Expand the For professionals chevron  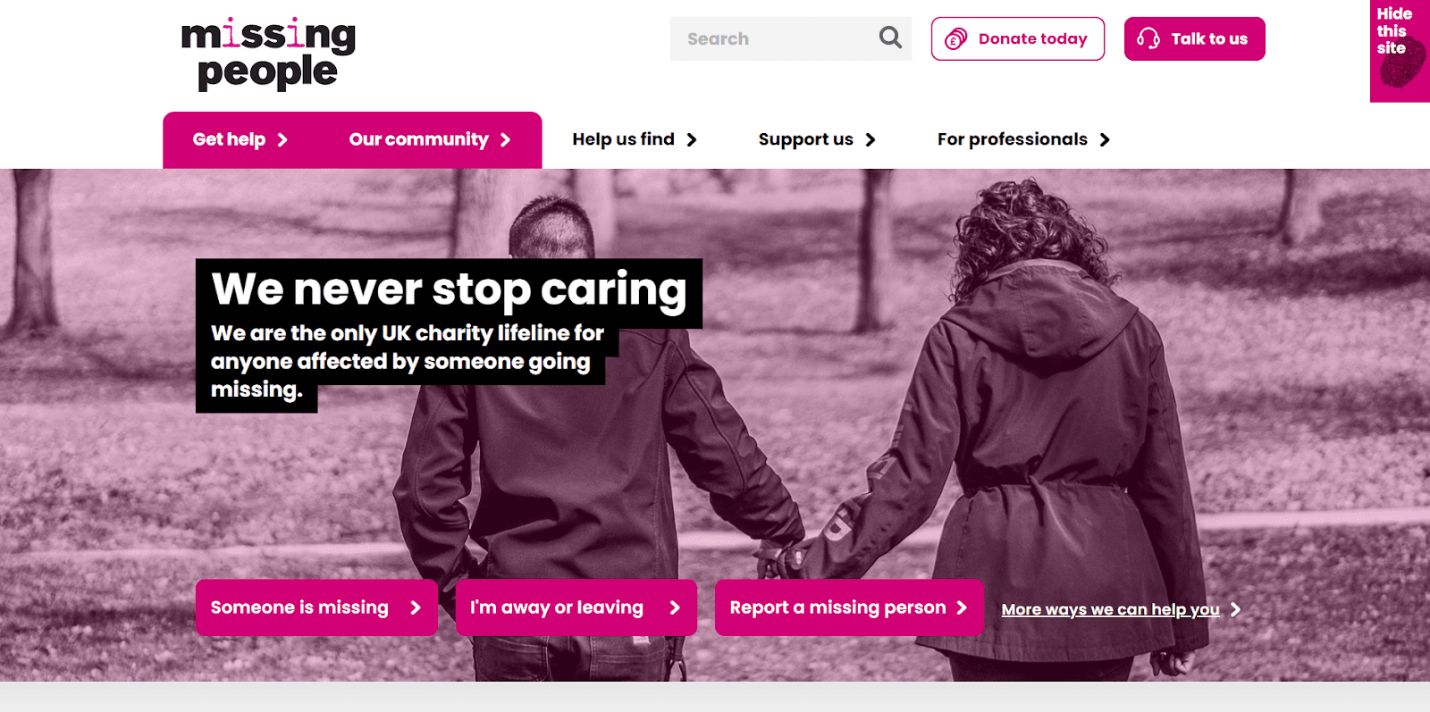[1105, 139]
